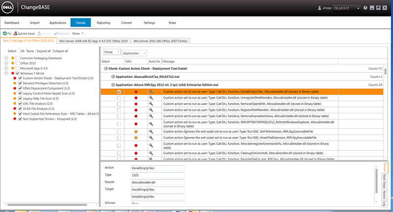Click amber status dot for UAC File Analysis

(x=15, y=104)
